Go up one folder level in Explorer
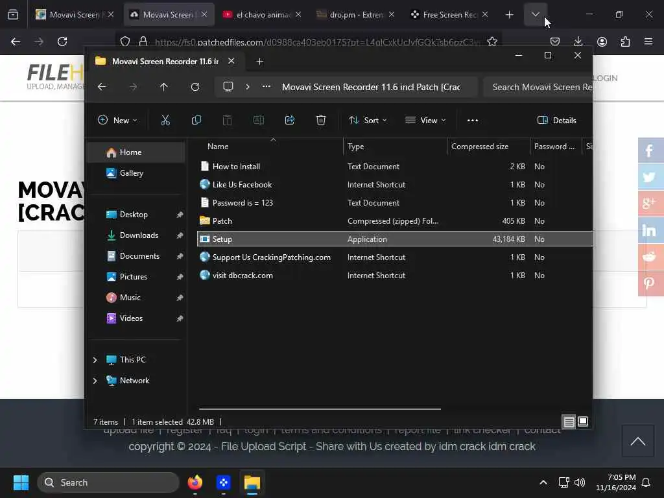Screen dimensions: 664x498 coord(164,87)
